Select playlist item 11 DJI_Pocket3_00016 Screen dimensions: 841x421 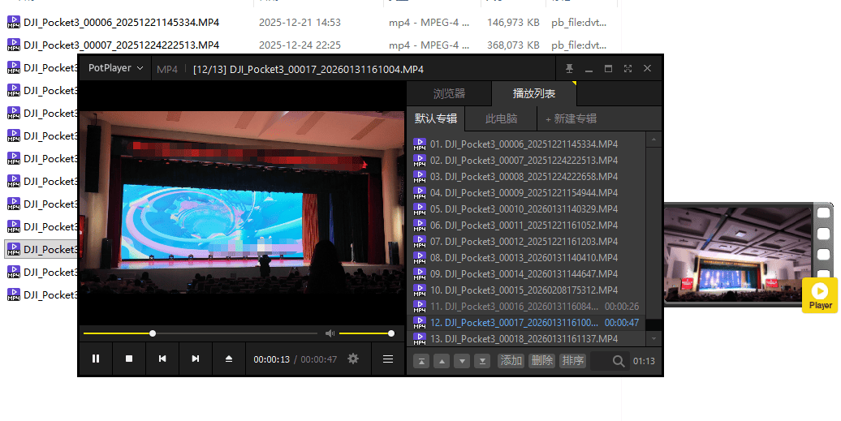point(528,307)
